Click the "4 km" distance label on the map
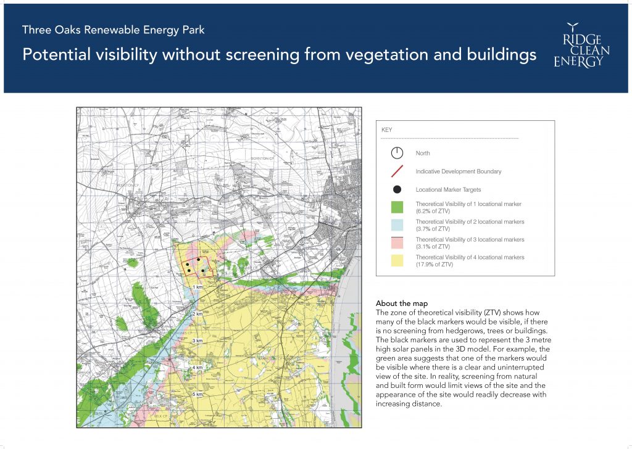 [197, 368]
